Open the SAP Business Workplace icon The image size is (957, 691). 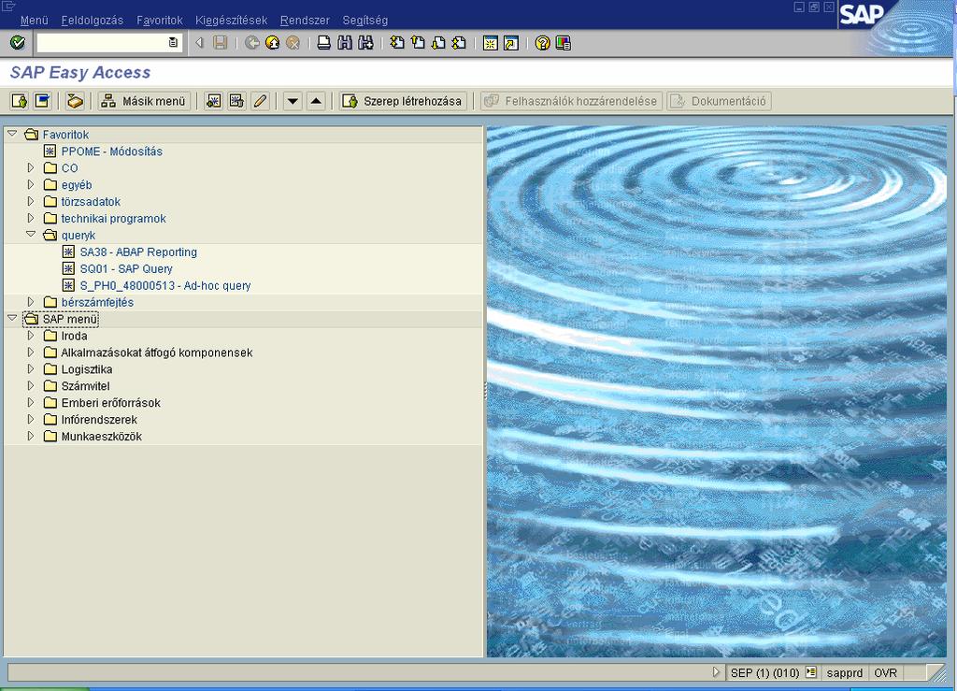coord(75,101)
